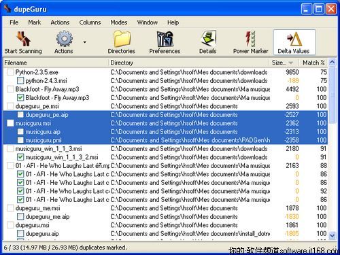
Task: Open the Actions menu in menu bar
Action: [x=60, y=22]
